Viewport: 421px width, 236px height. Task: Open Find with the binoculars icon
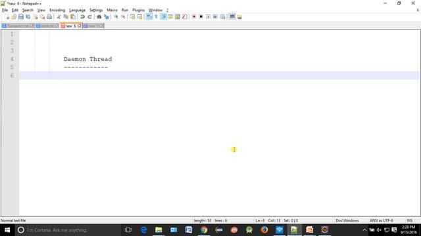pos(99,17)
